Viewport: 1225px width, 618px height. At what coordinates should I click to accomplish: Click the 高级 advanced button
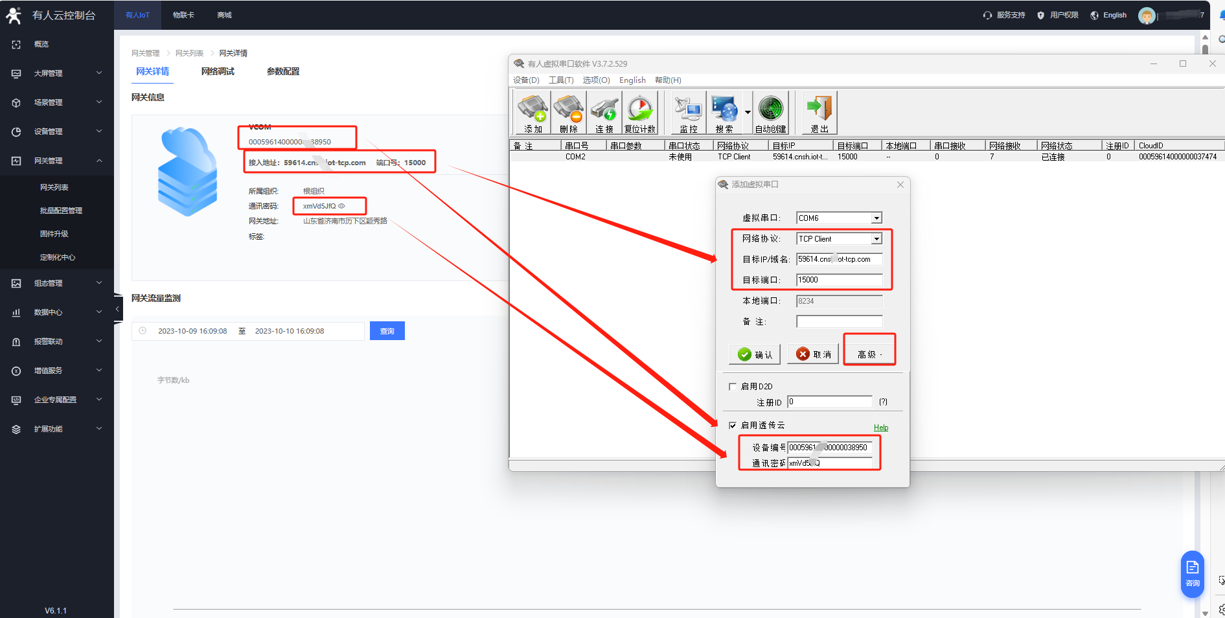869,354
